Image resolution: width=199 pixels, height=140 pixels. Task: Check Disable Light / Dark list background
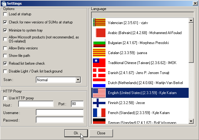tap(5, 71)
